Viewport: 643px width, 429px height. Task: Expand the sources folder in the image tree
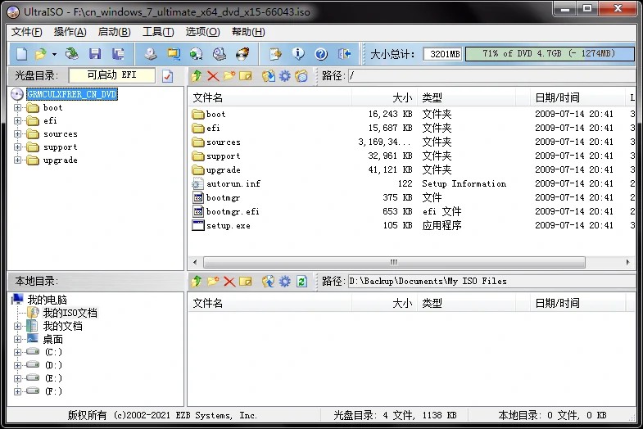click(x=17, y=134)
